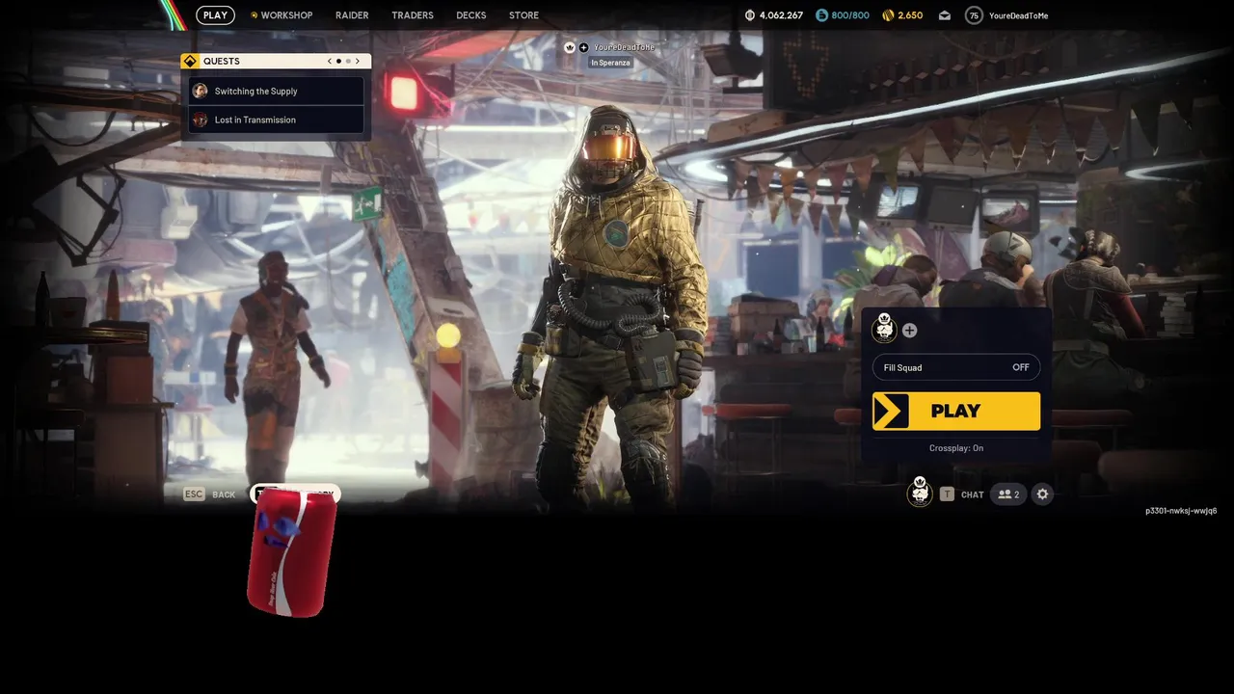Image resolution: width=1234 pixels, height=694 pixels.
Task: Select the first quests page dot
Action: click(x=338, y=61)
